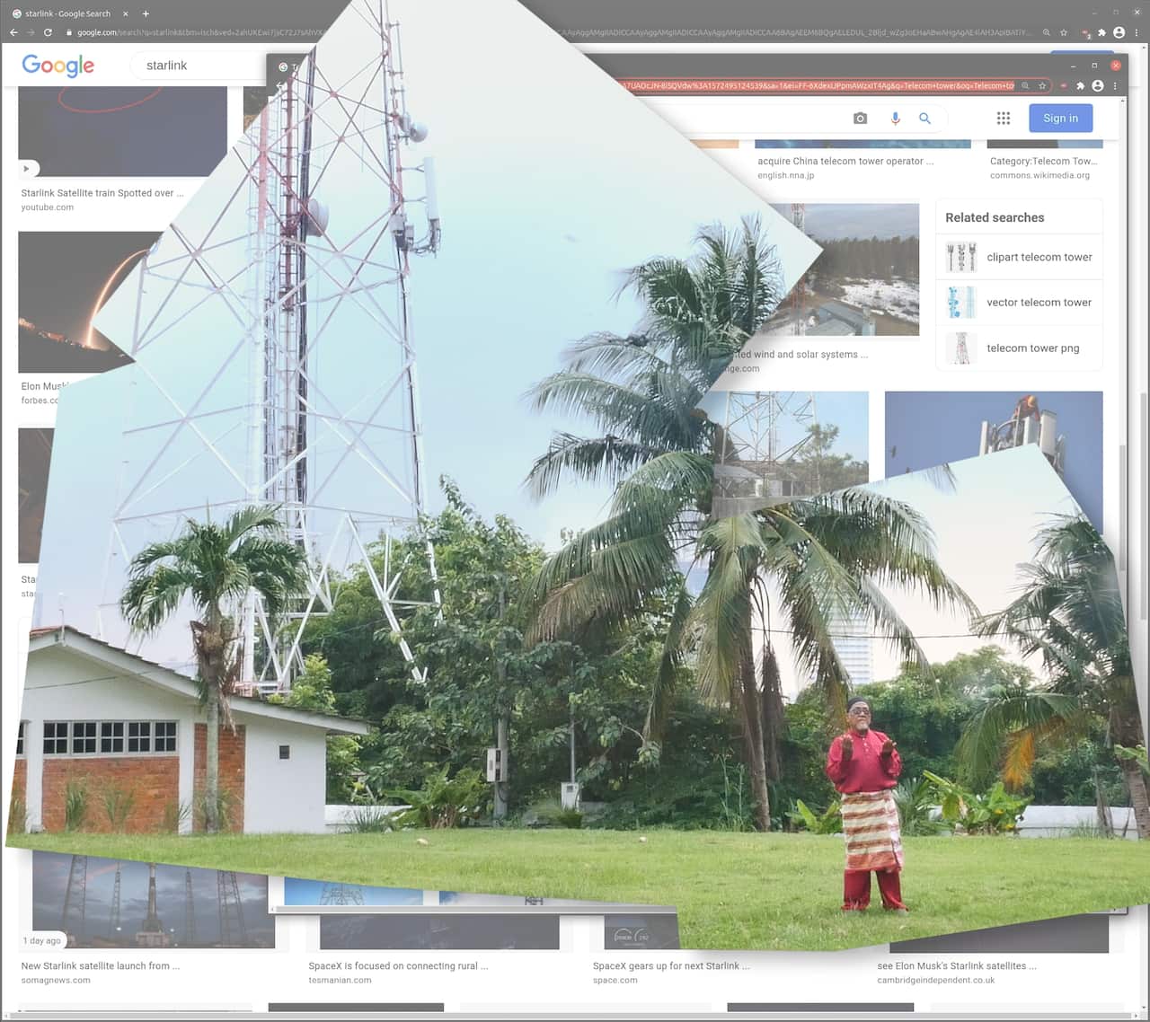Select 'vector telecom tower' related search
1150x1022 pixels.
[1039, 303]
